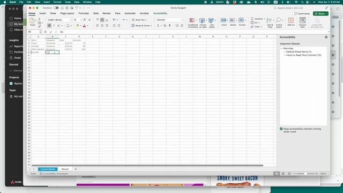This screenshot has width=343, height=193.
Task: Close the Accessibility pane
Action: [326, 37]
